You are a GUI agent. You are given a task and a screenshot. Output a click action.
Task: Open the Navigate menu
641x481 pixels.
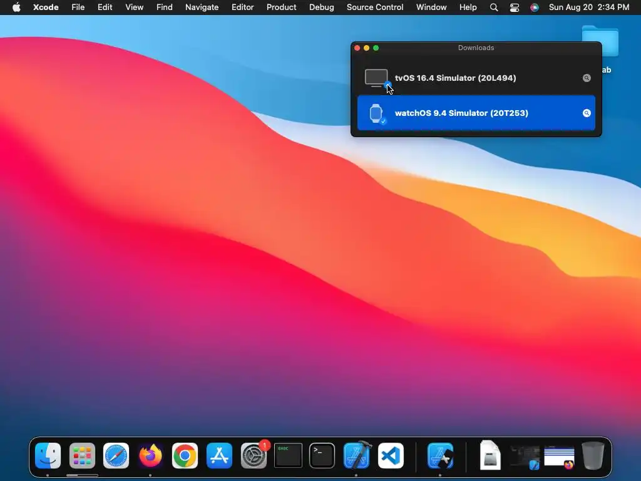pos(202,8)
